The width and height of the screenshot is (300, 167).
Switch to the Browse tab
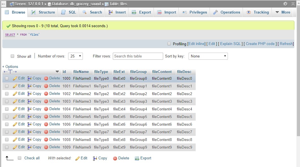point(15,12)
